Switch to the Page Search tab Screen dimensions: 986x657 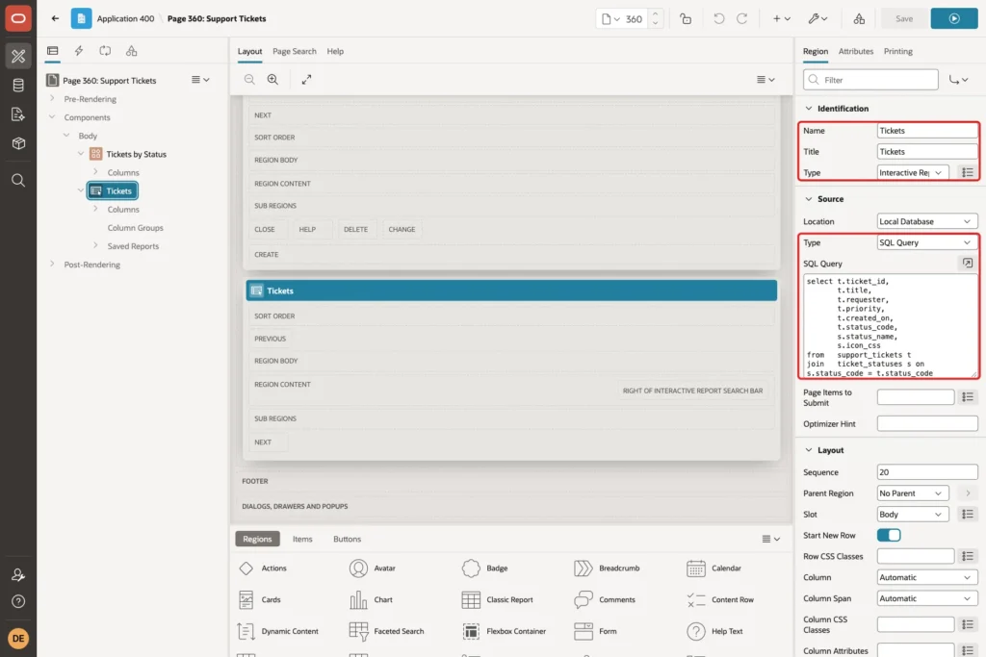[295, 52]
